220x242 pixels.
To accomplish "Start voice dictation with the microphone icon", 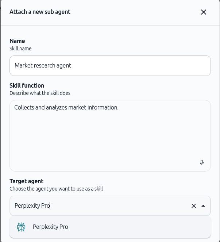I will (202, 162).
